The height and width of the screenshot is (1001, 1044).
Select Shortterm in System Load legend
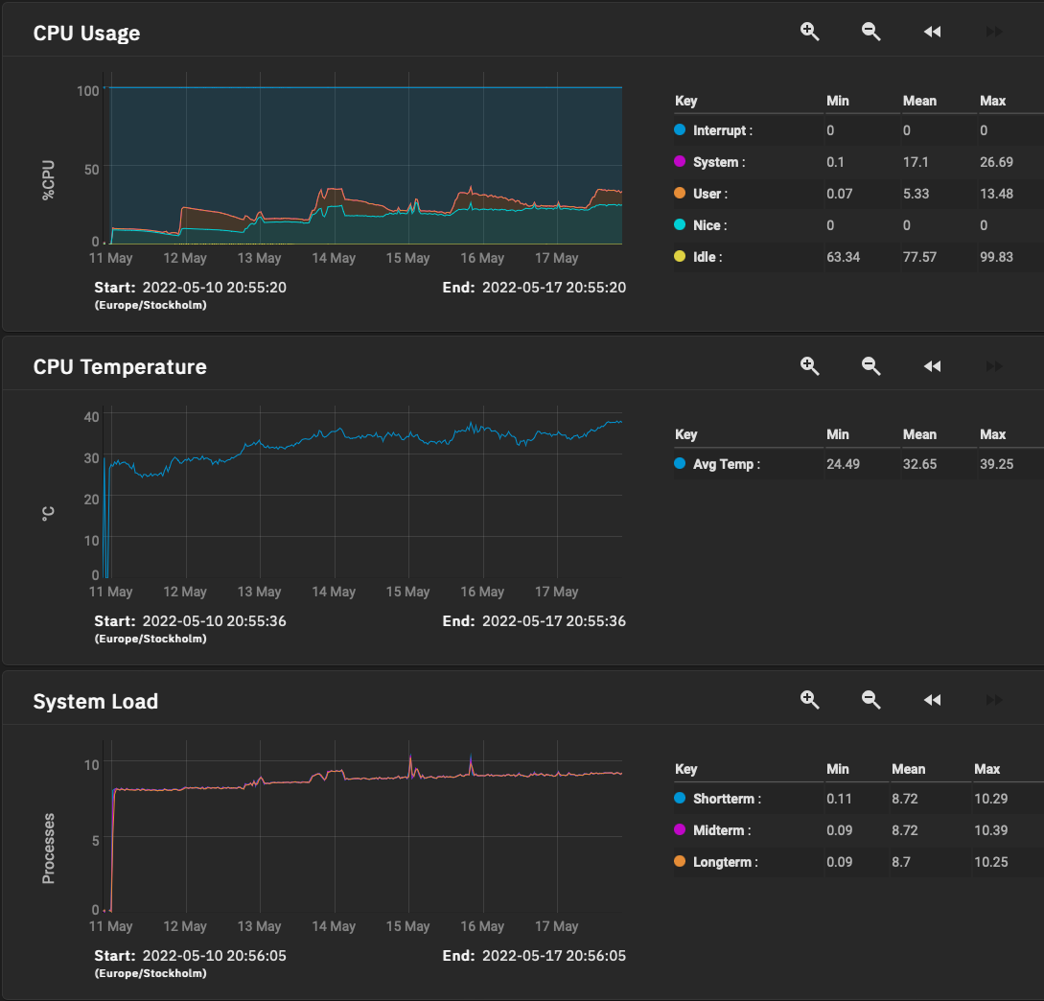(x=727, y=799)
